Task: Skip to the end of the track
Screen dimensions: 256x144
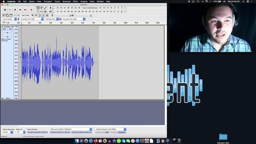Action: (25, 10)
